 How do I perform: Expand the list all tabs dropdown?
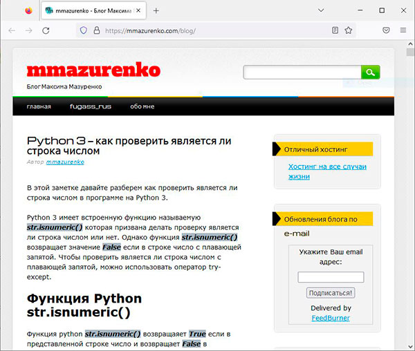320,11
